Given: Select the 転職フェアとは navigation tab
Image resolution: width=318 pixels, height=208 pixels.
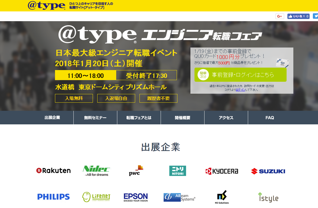Looking at the screenshot, I should [139, 118].
